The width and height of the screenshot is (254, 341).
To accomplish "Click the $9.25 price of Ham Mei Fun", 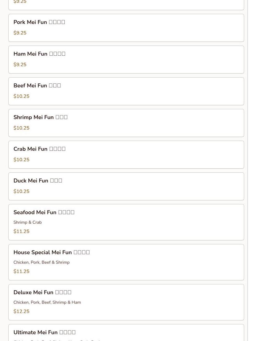I will (20, 65).
